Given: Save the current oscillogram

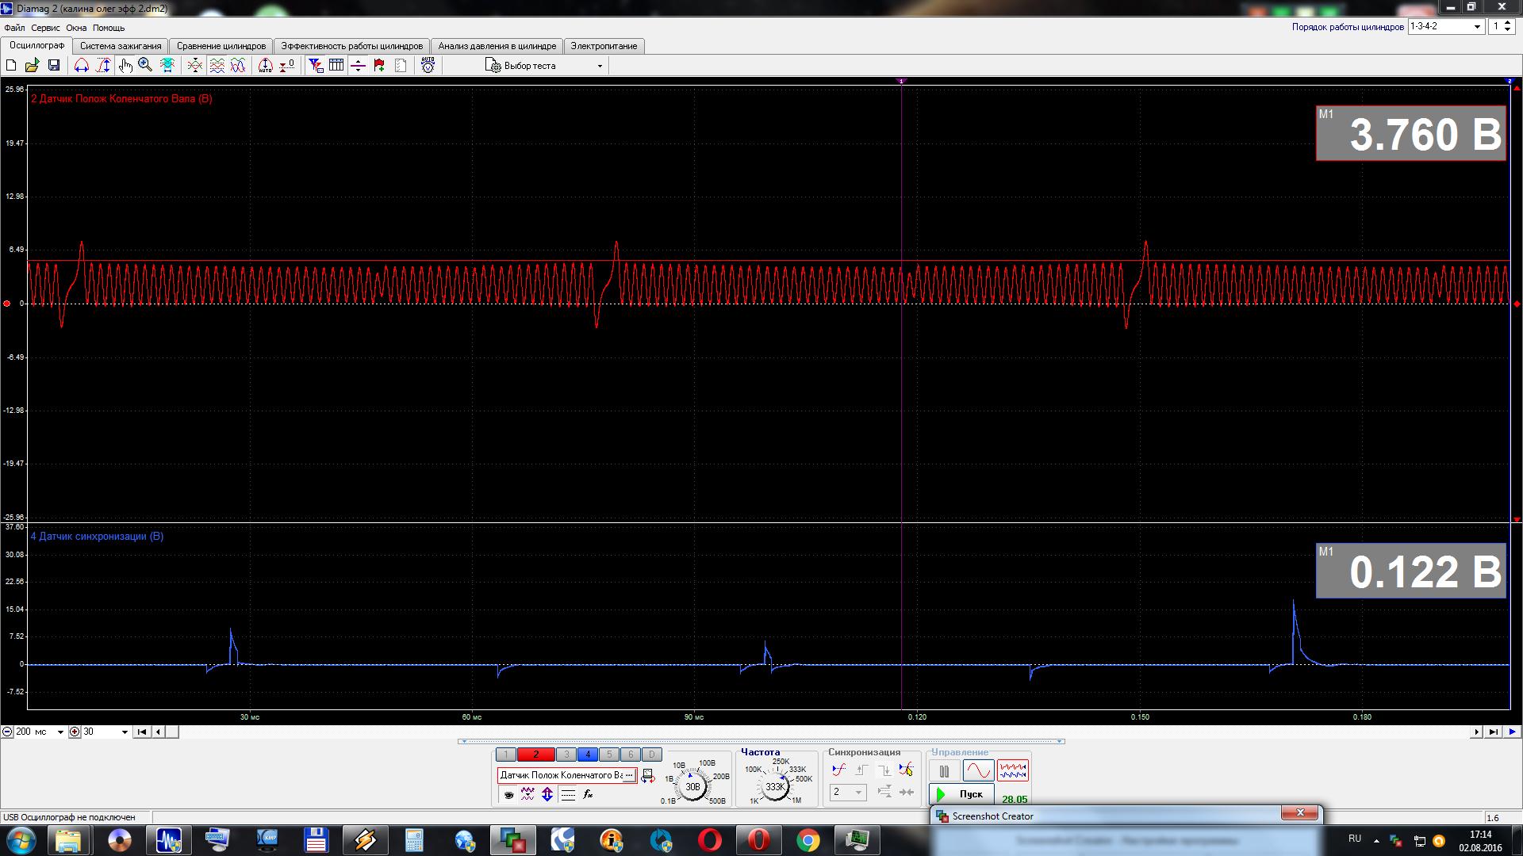Looking at the screenshot, I should tap(54, 66).
